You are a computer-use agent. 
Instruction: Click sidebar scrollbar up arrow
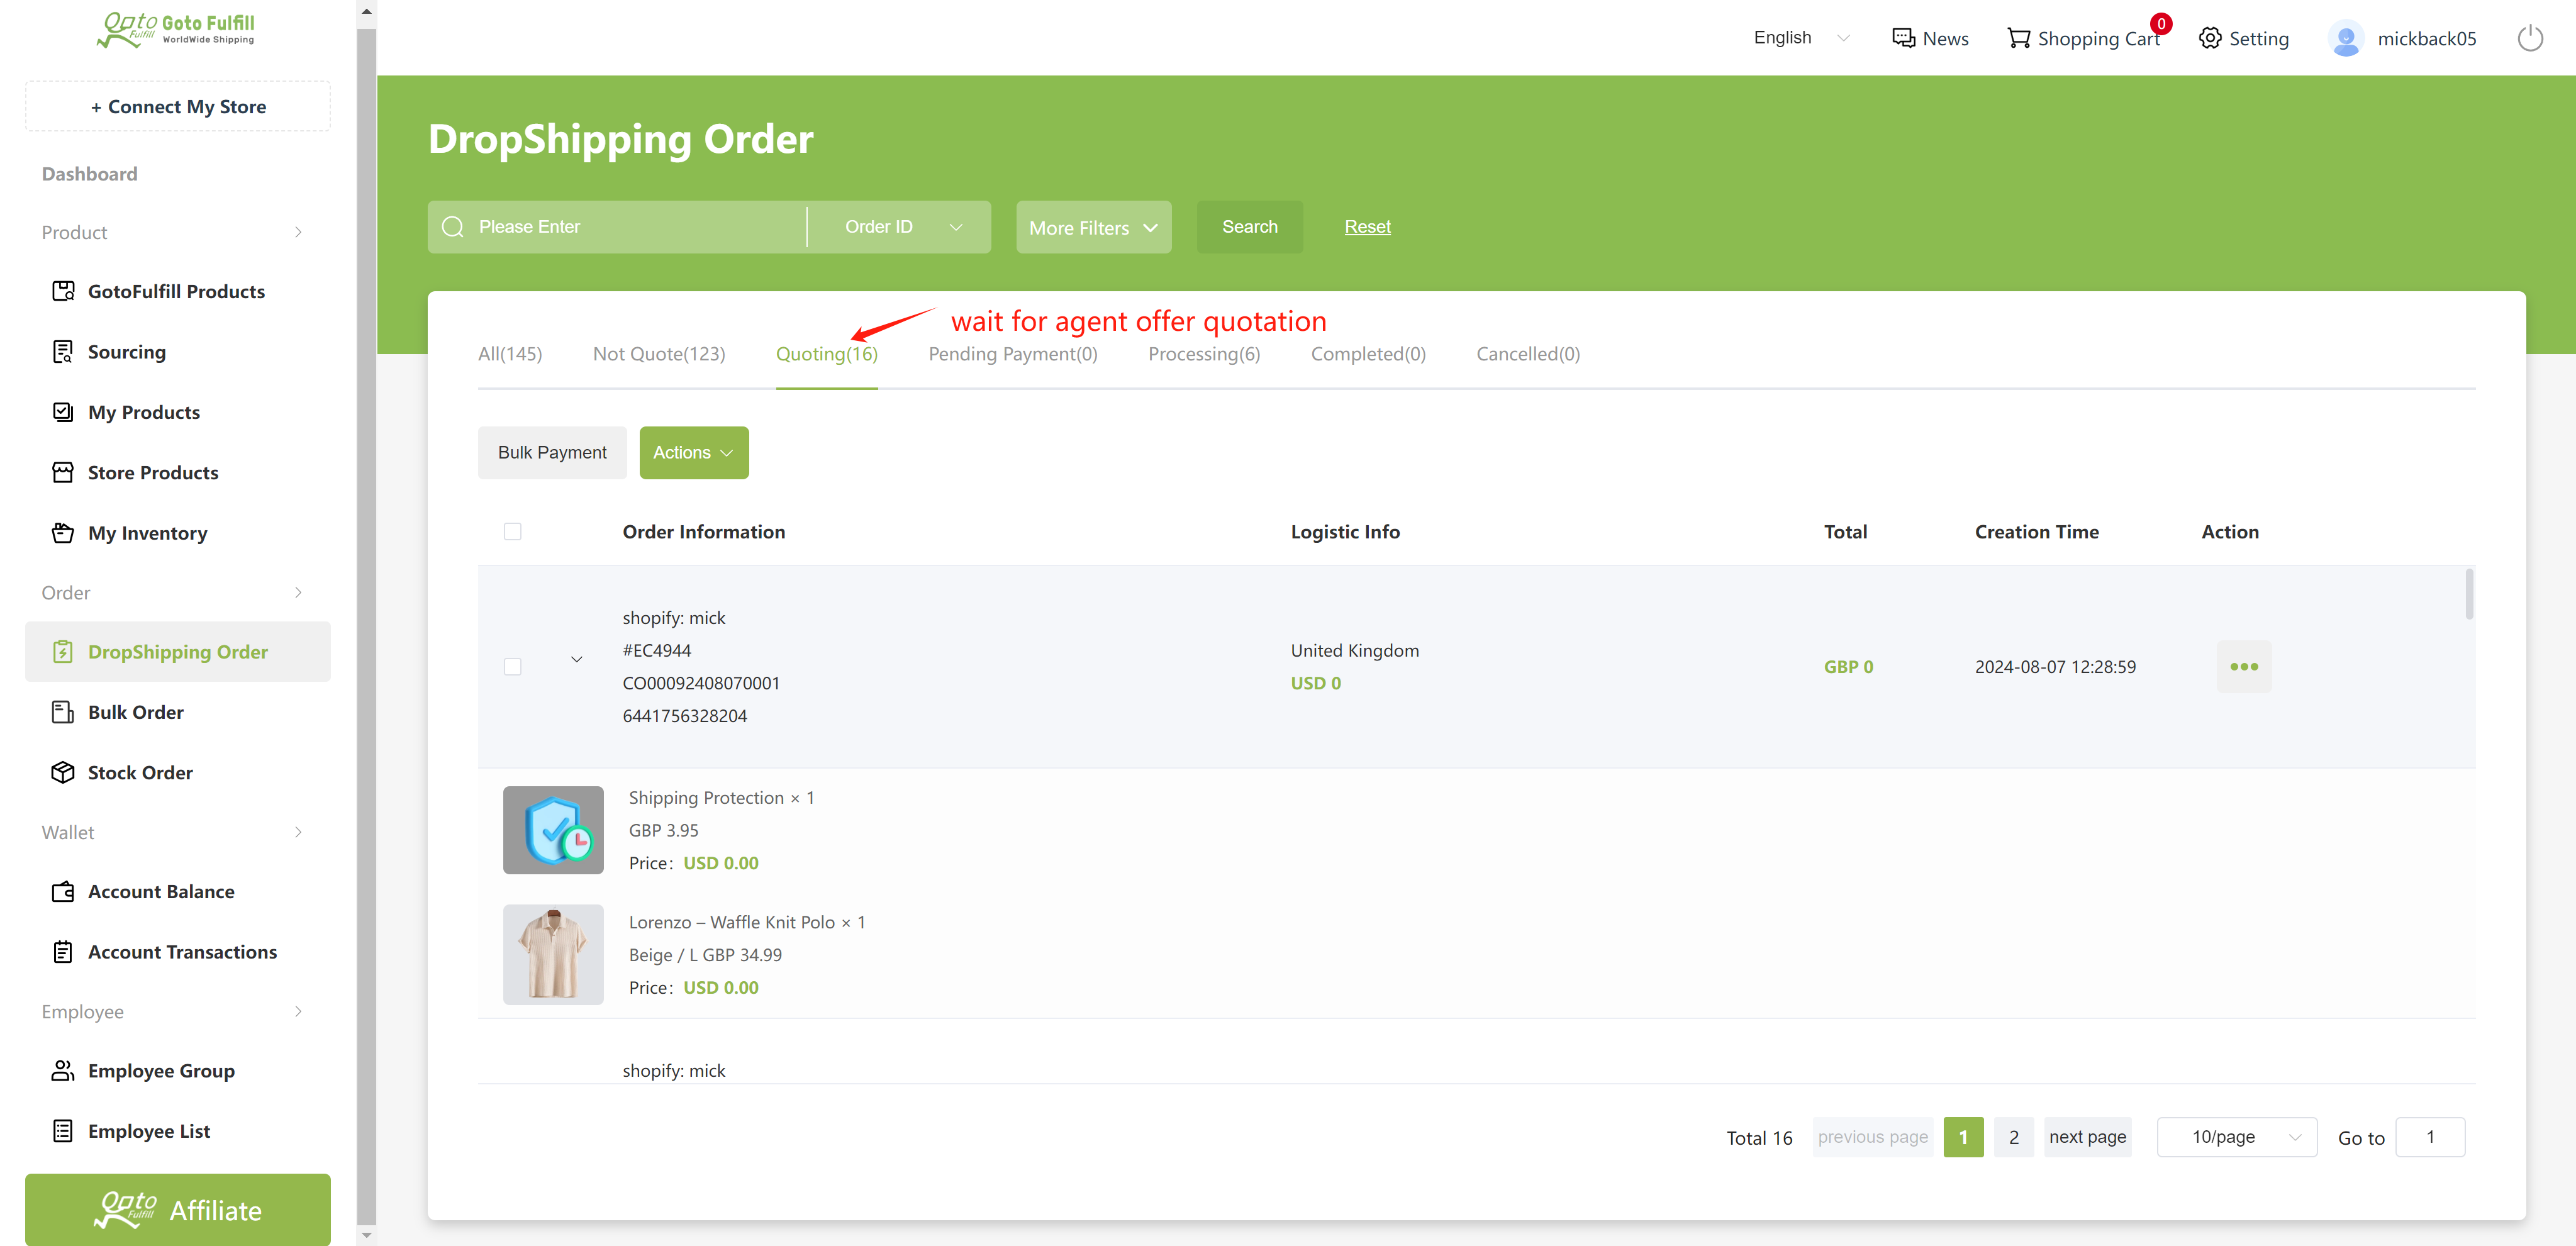[x=366, y=11]
